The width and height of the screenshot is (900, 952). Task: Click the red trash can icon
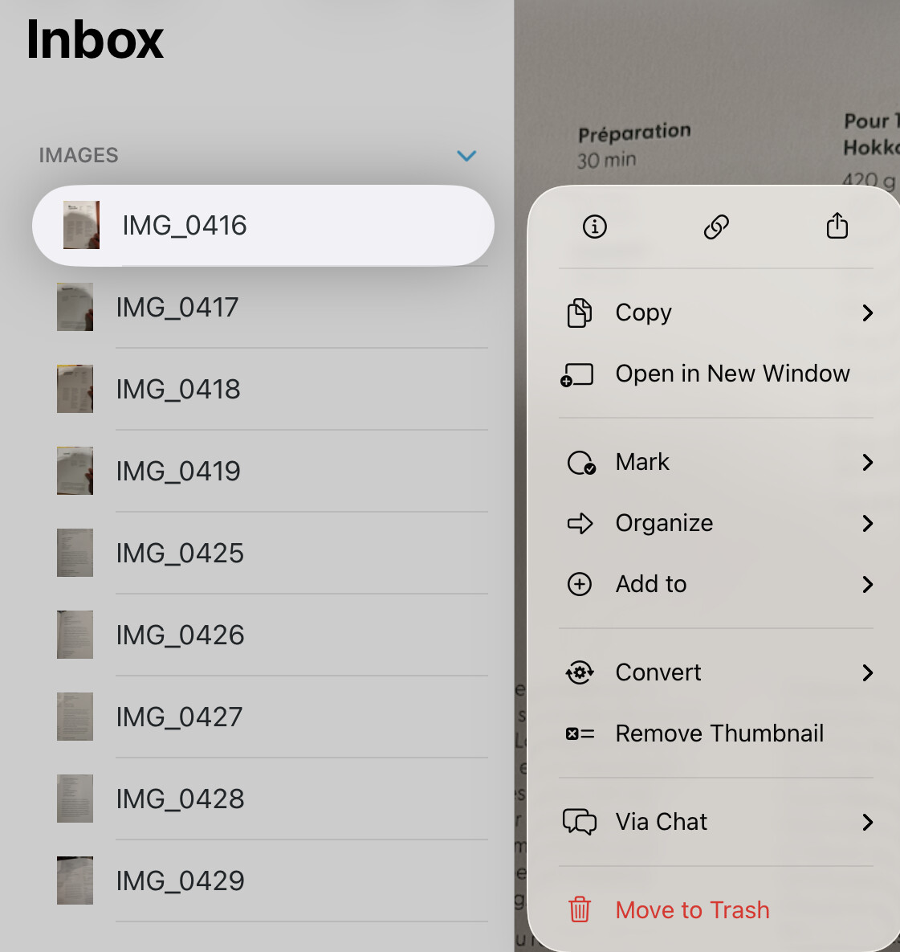tap(580, 909)
